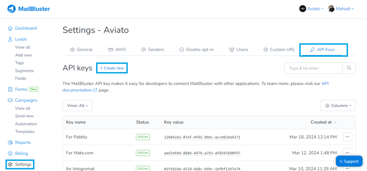Click the Key value column header
The image size is (367, 171).
pyautogui.click(x=174, y=122)
